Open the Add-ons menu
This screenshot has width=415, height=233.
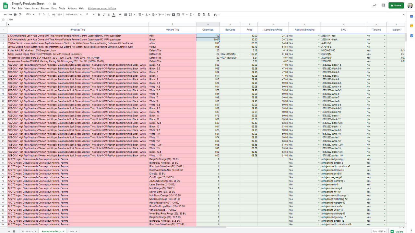point(72,8)
